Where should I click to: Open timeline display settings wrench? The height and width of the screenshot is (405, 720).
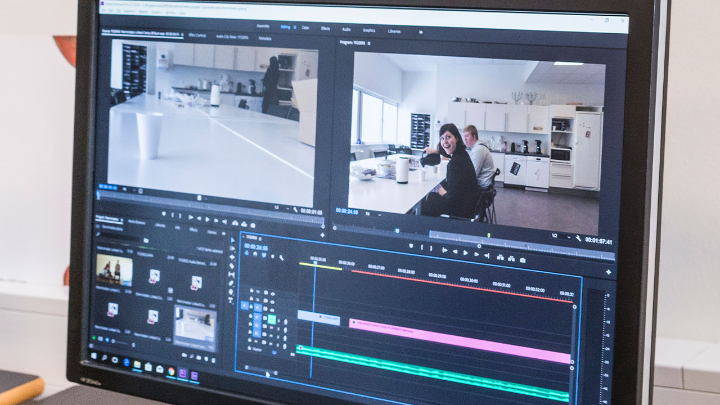281,258
